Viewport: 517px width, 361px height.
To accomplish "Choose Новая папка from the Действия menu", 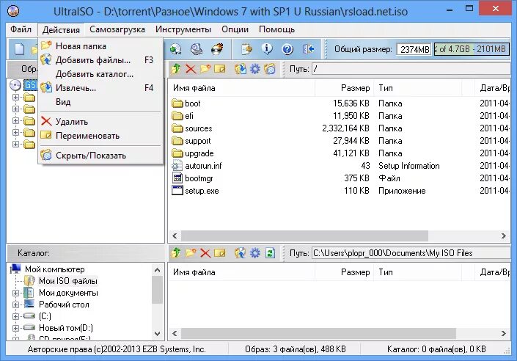I will pos(100,46).
